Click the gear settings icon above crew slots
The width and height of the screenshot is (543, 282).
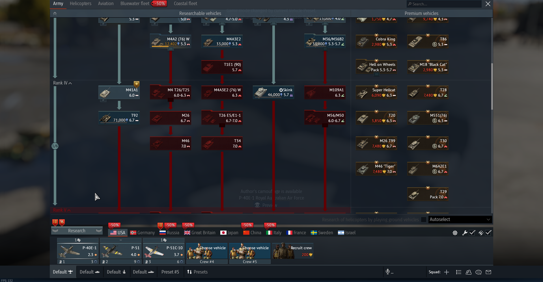455,233
